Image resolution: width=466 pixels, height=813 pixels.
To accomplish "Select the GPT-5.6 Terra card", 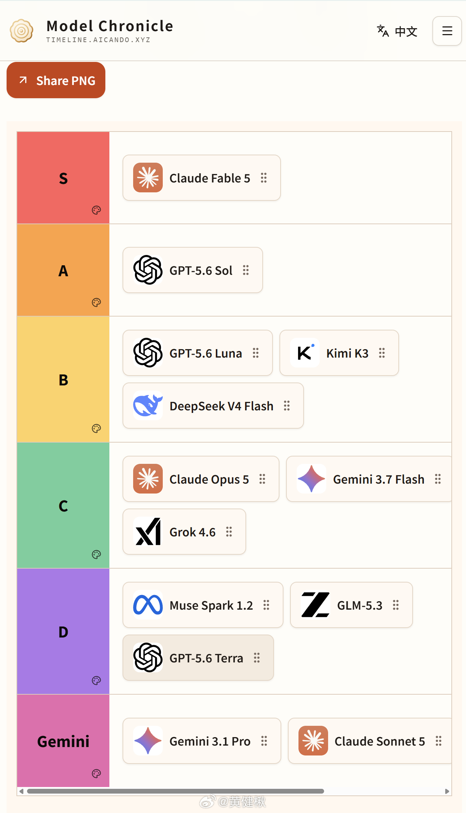I will [198, 658].
